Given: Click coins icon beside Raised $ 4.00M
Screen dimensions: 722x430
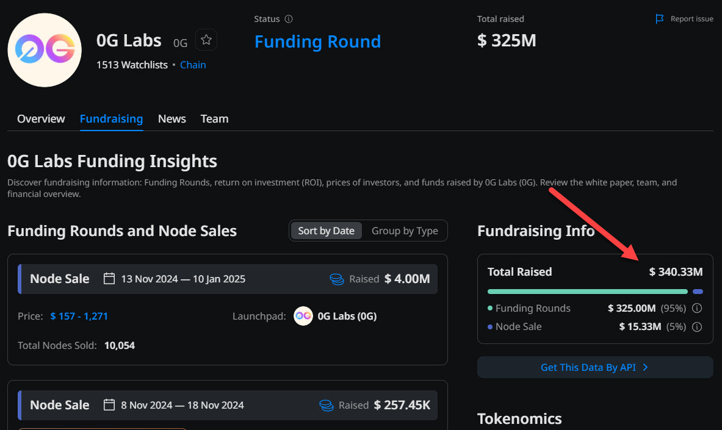Looking at the screenshot, I should [337, 279].
